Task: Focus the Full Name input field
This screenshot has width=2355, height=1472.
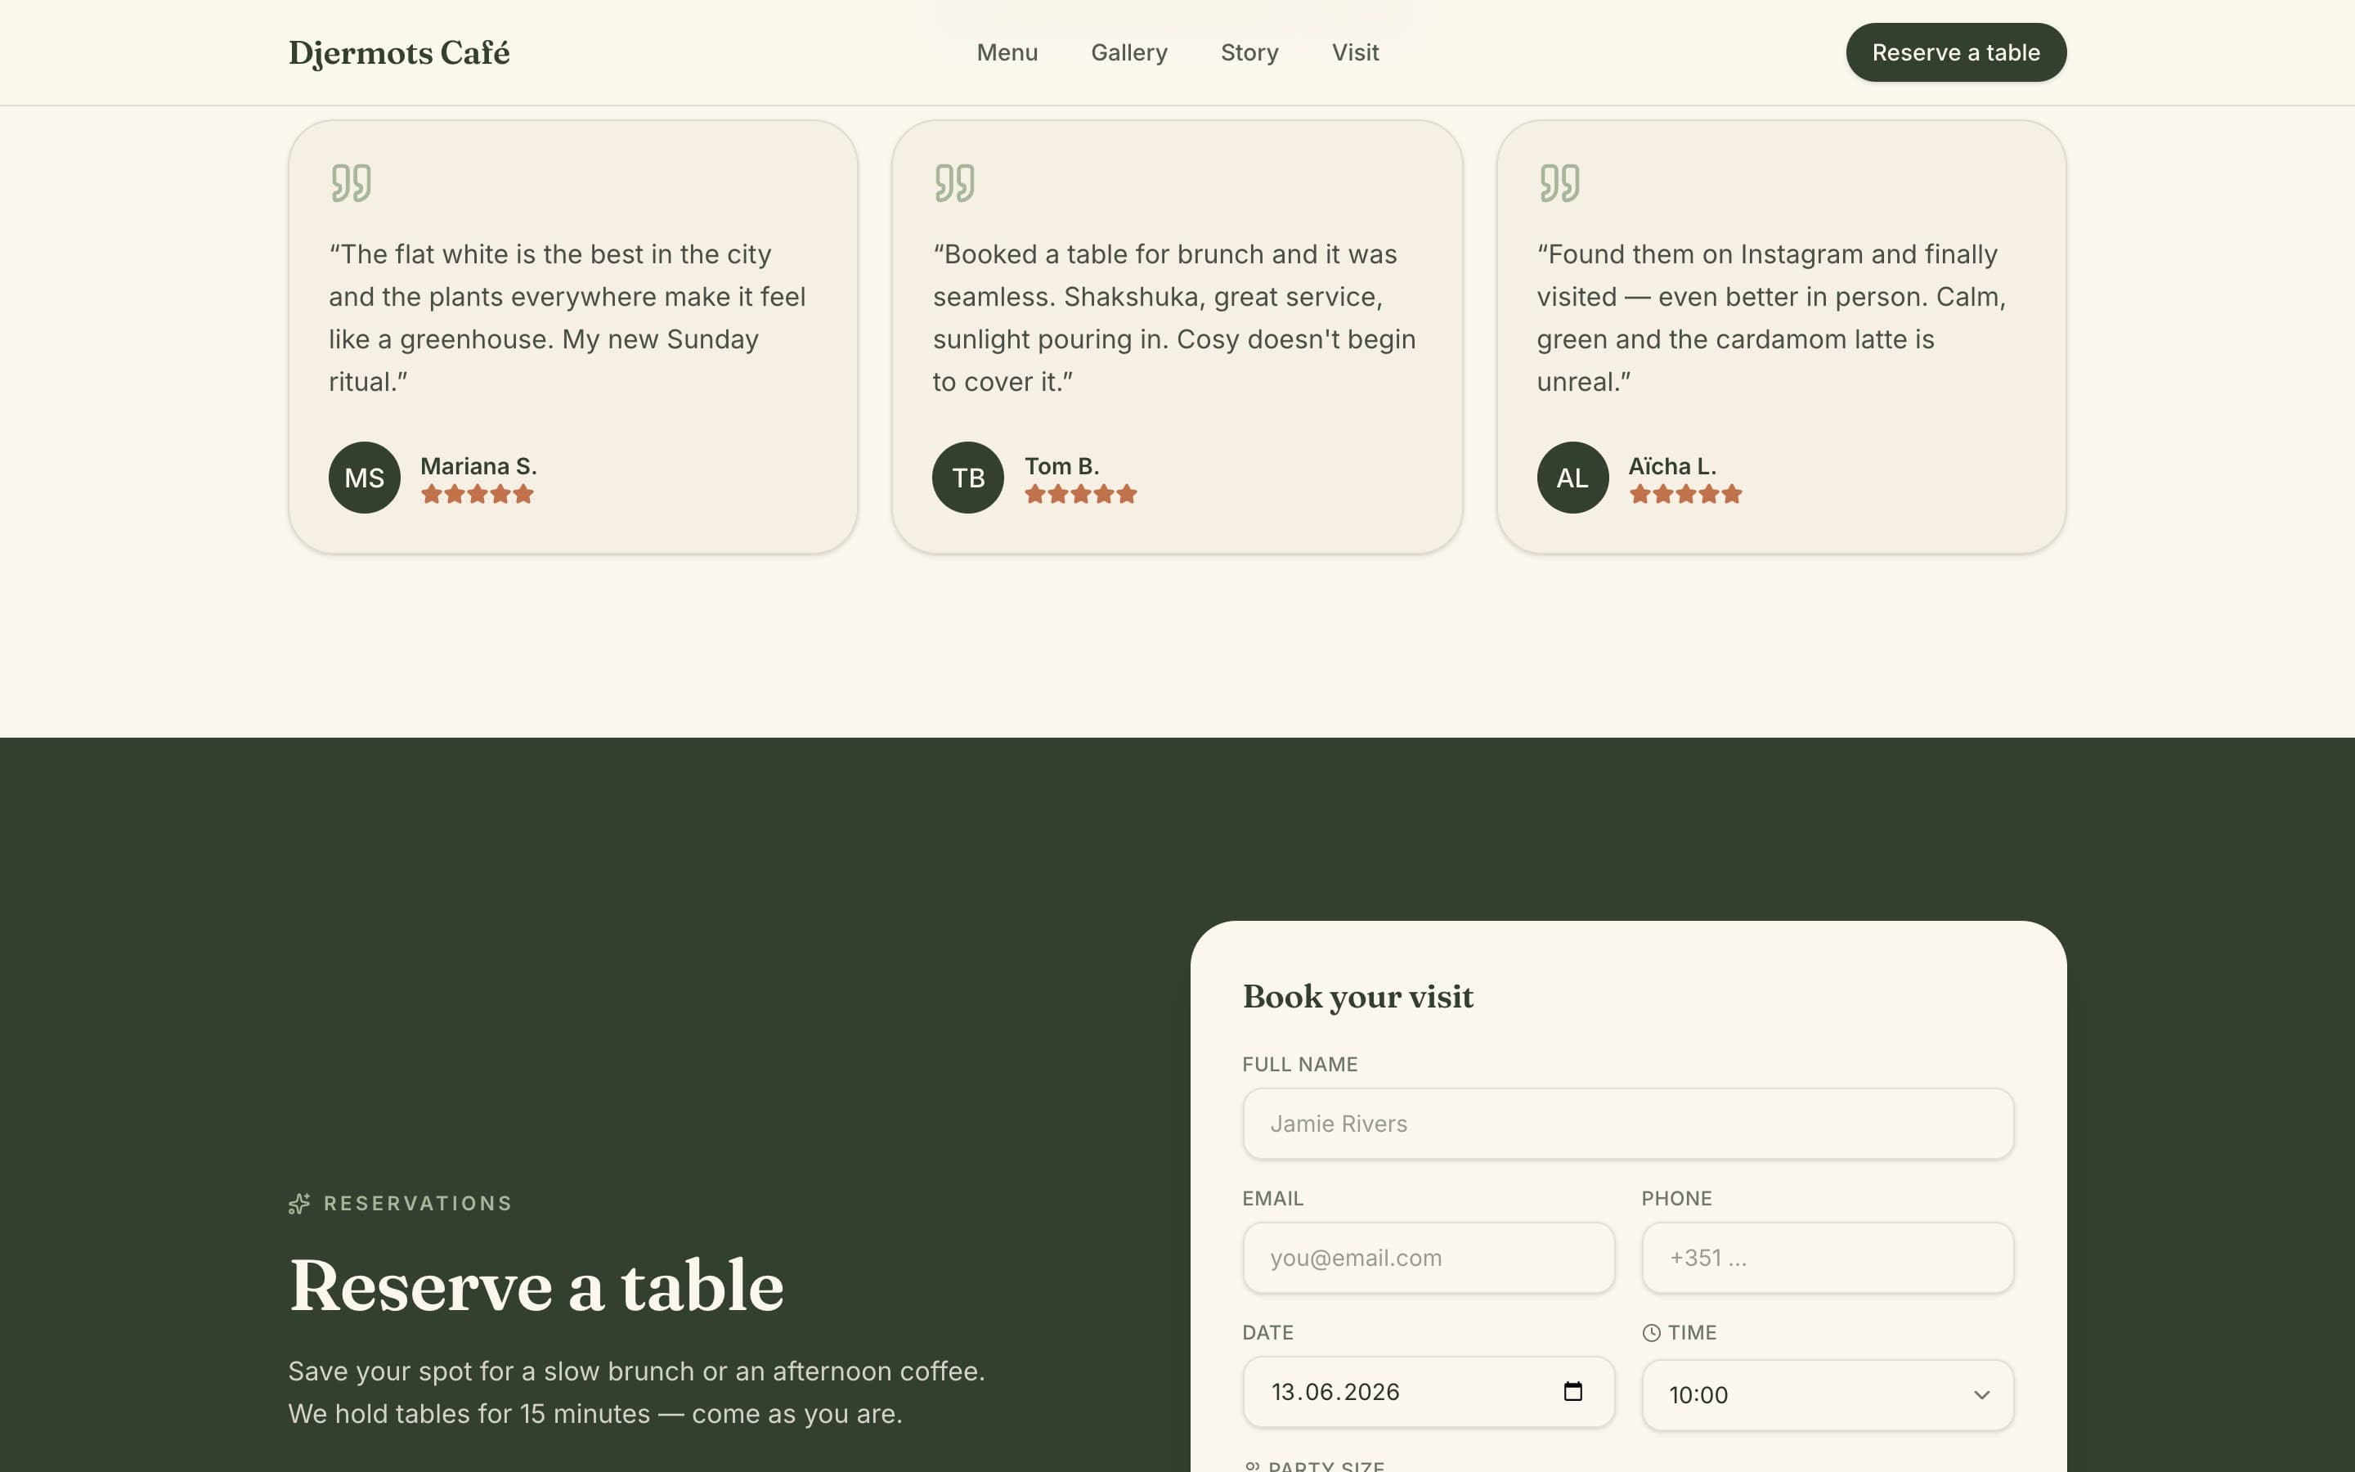Action: tap(1628, 1124)
